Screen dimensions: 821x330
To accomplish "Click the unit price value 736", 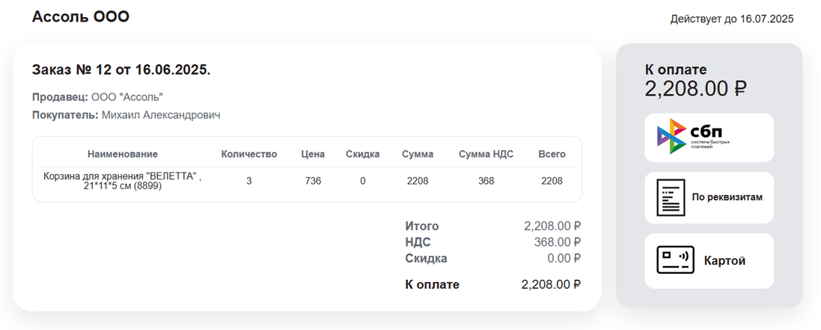I will (x=313, y=181).
